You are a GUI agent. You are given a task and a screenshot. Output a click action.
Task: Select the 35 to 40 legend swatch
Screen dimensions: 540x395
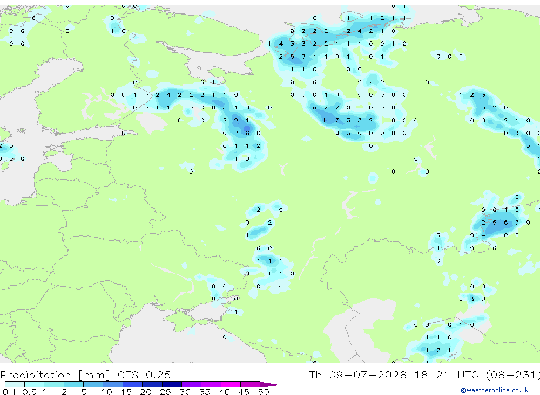point(211,384)
